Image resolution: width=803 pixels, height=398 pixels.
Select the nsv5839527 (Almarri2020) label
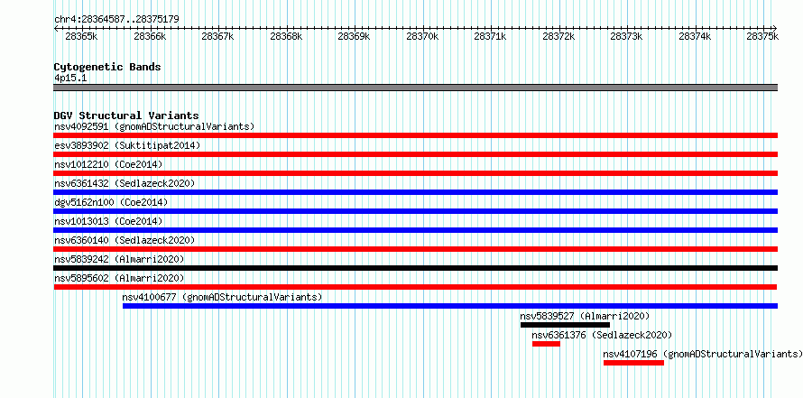[x=585, y=316]
